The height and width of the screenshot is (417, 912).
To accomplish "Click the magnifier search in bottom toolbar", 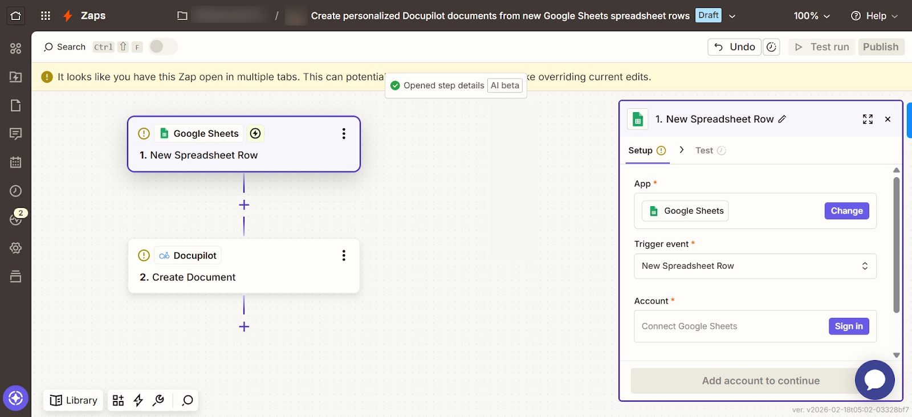I will 188,400.
